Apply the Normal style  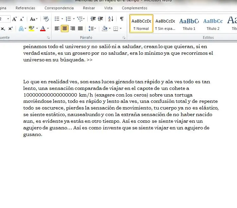141,24
